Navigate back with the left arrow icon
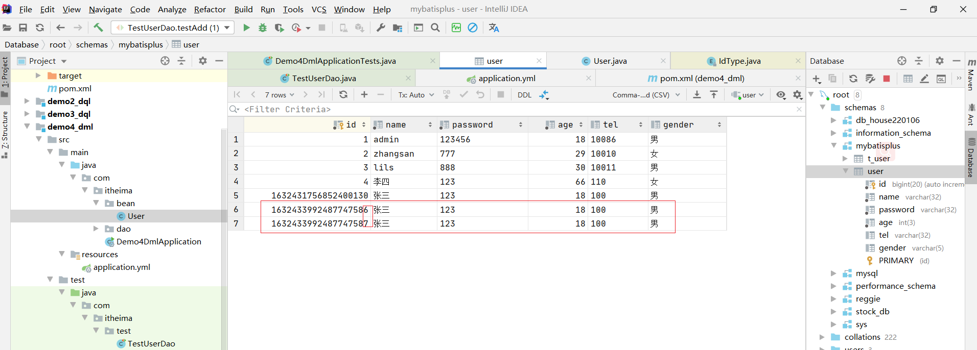The height and width of the screenshot is (350, 977). (x=60, y=28)
